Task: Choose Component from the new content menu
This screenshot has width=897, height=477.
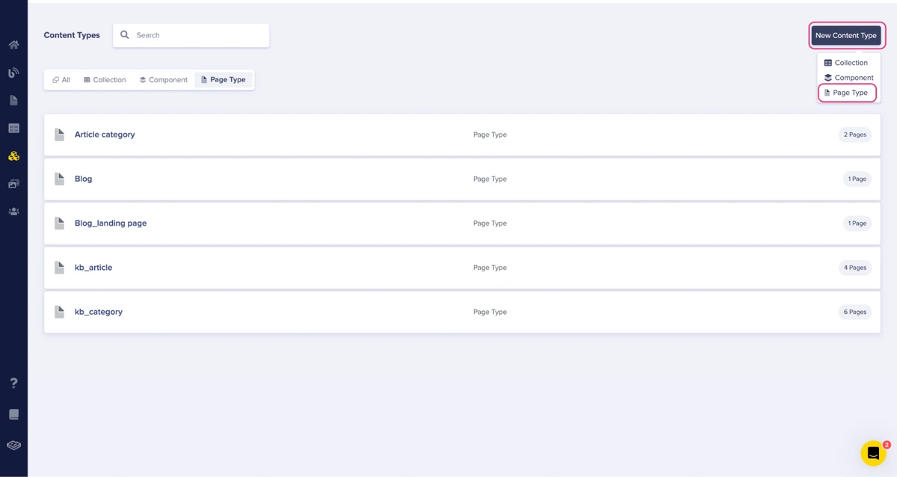Action: [x=848, y=78]
